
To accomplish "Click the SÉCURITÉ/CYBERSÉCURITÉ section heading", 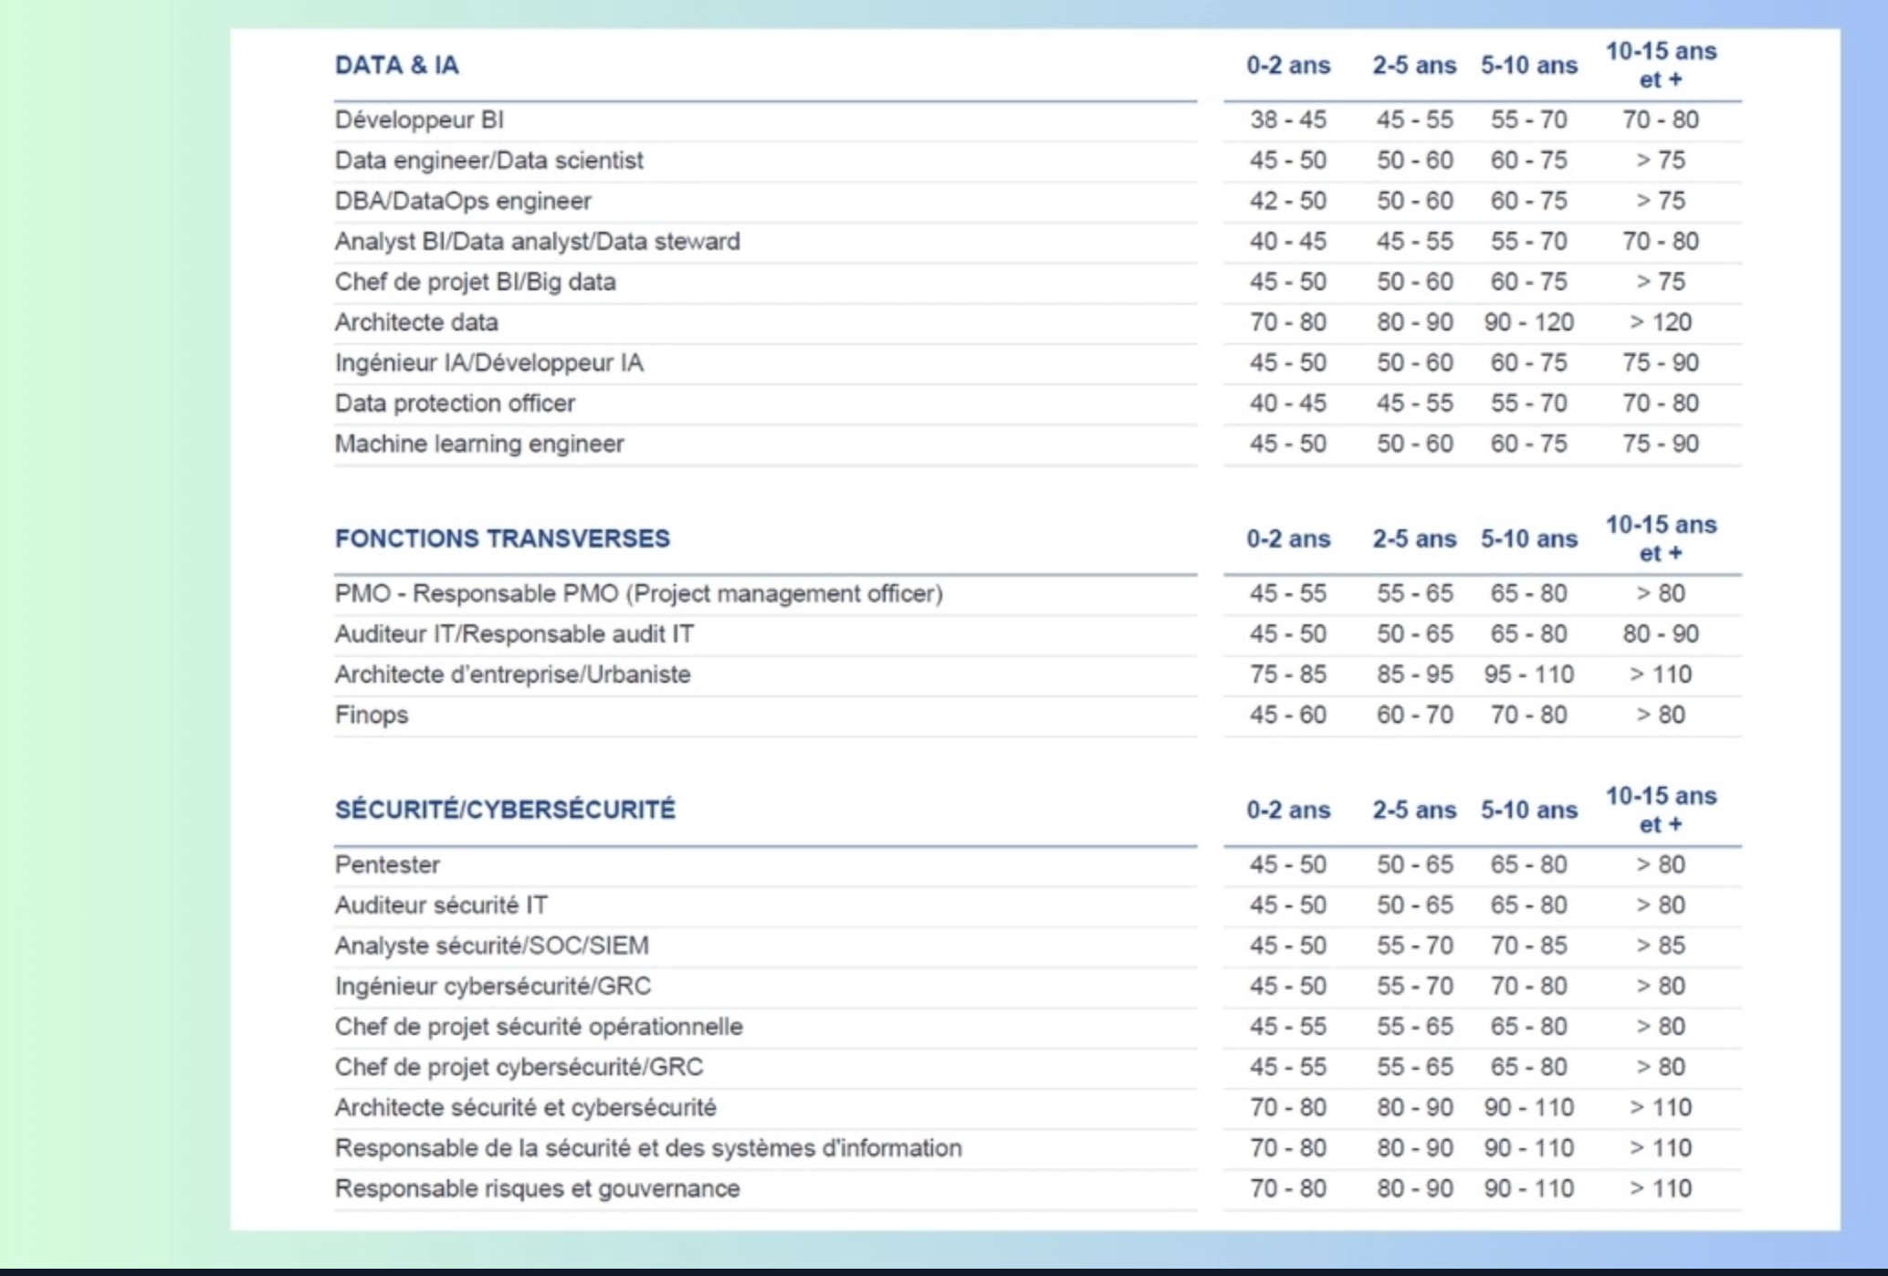I will 505,810.
